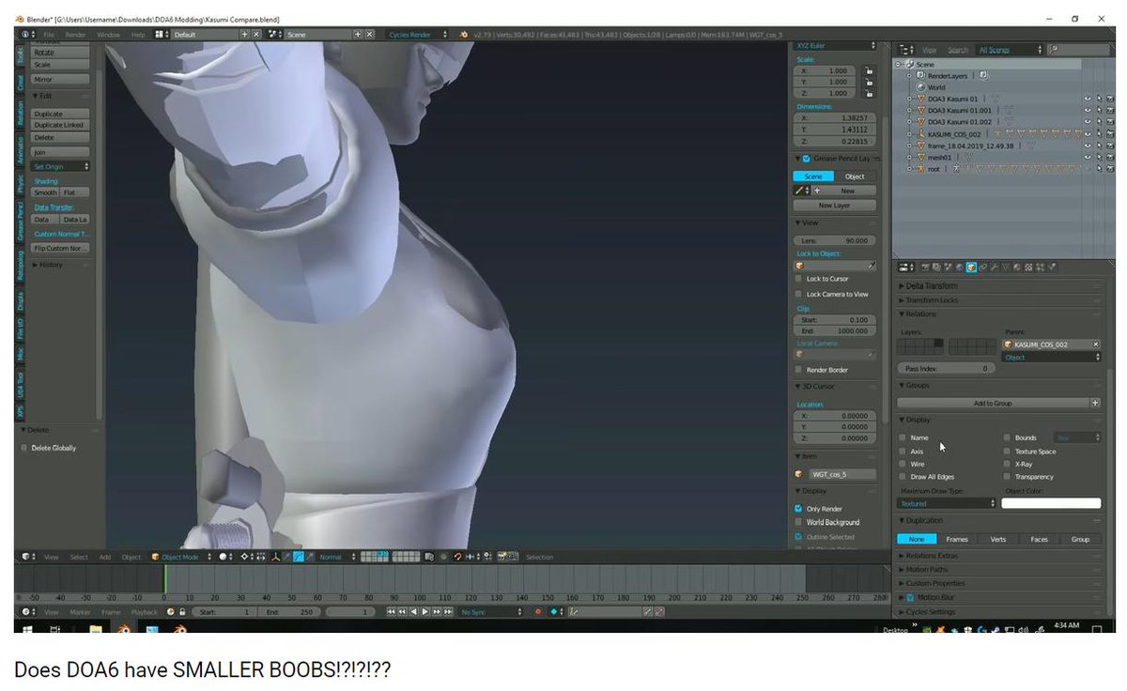Toggle visibility eye for DOA3 Kasumi 01.001

coord(1088,110)
